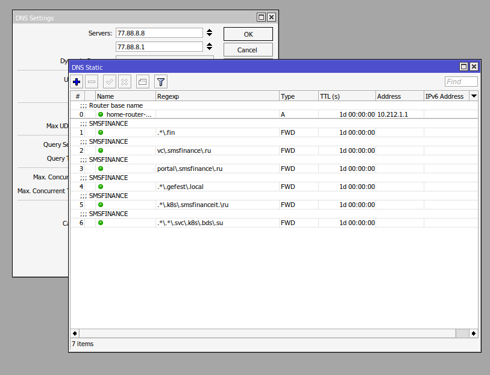Sort by the TTL (s) column header

346,96
